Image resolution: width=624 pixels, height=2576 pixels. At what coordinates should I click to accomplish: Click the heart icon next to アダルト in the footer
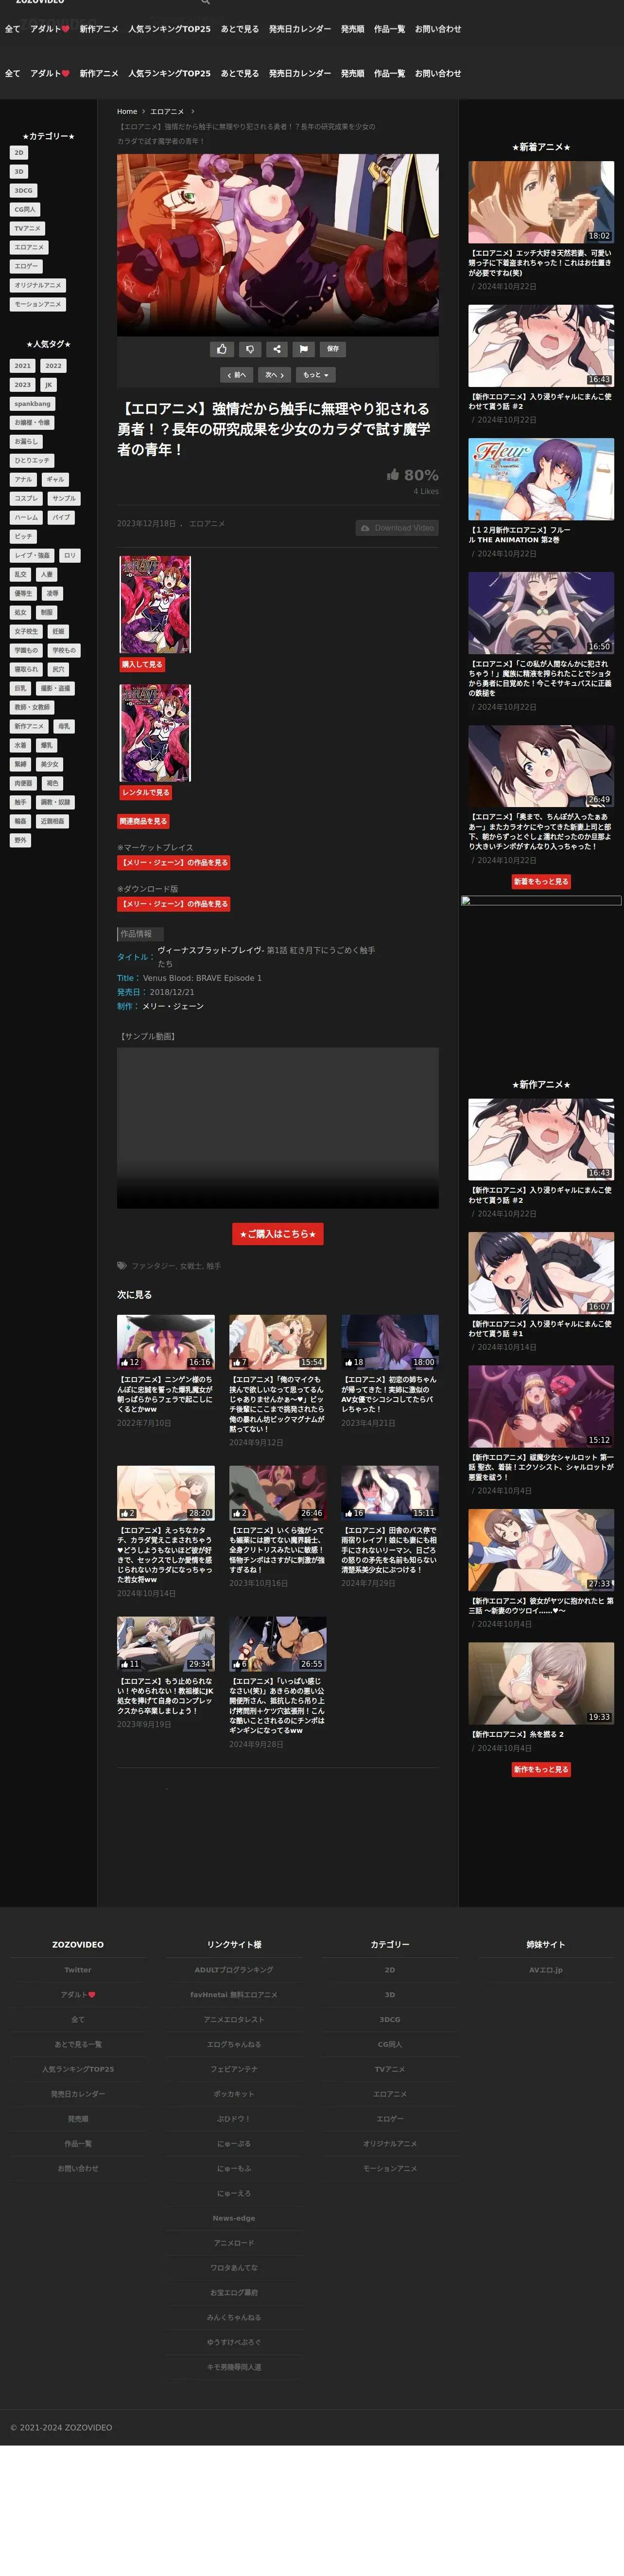pyautogui.click(x=92, y=1995)
